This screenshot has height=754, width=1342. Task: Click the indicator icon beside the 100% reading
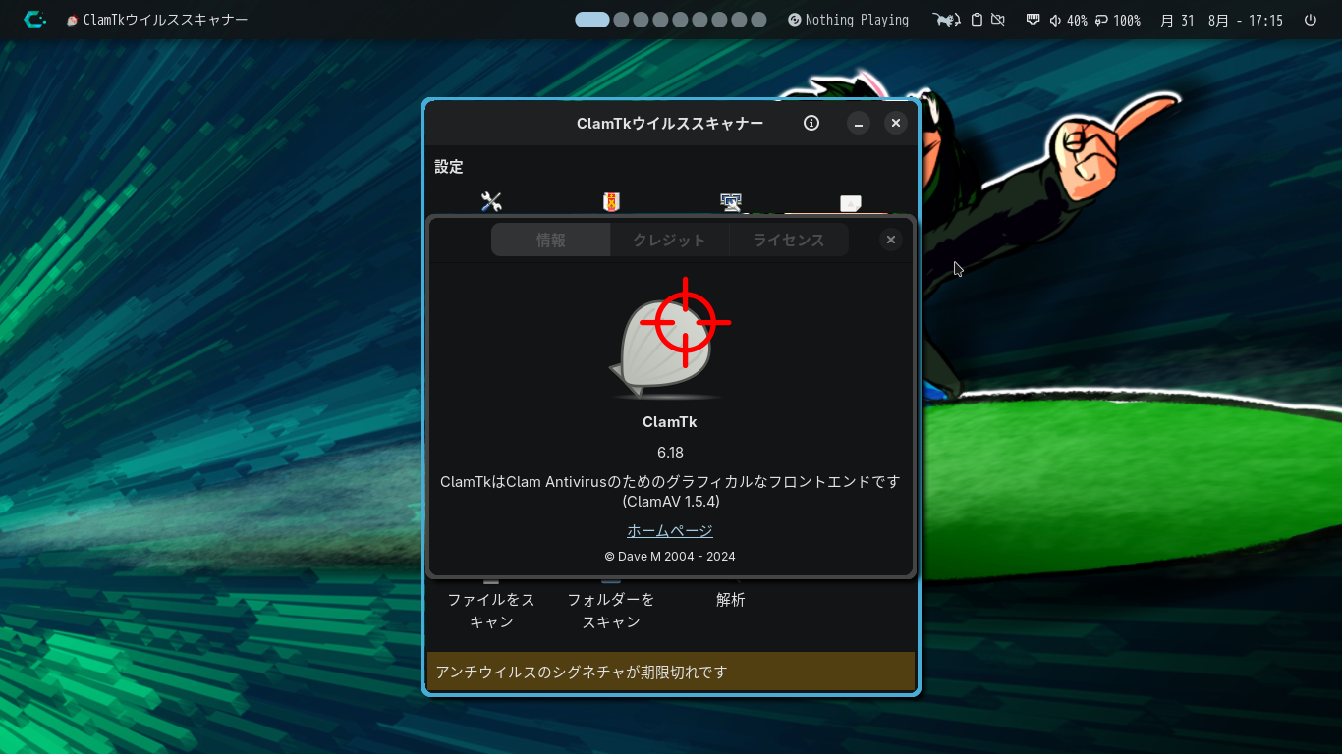(x=1101, y=20)
